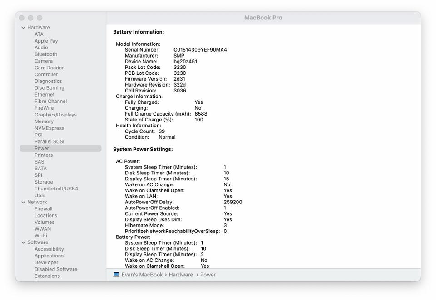Click the Manufacturer value SMP
The height and width of the screenshot is (300, 436).
[x=179, y=56]
